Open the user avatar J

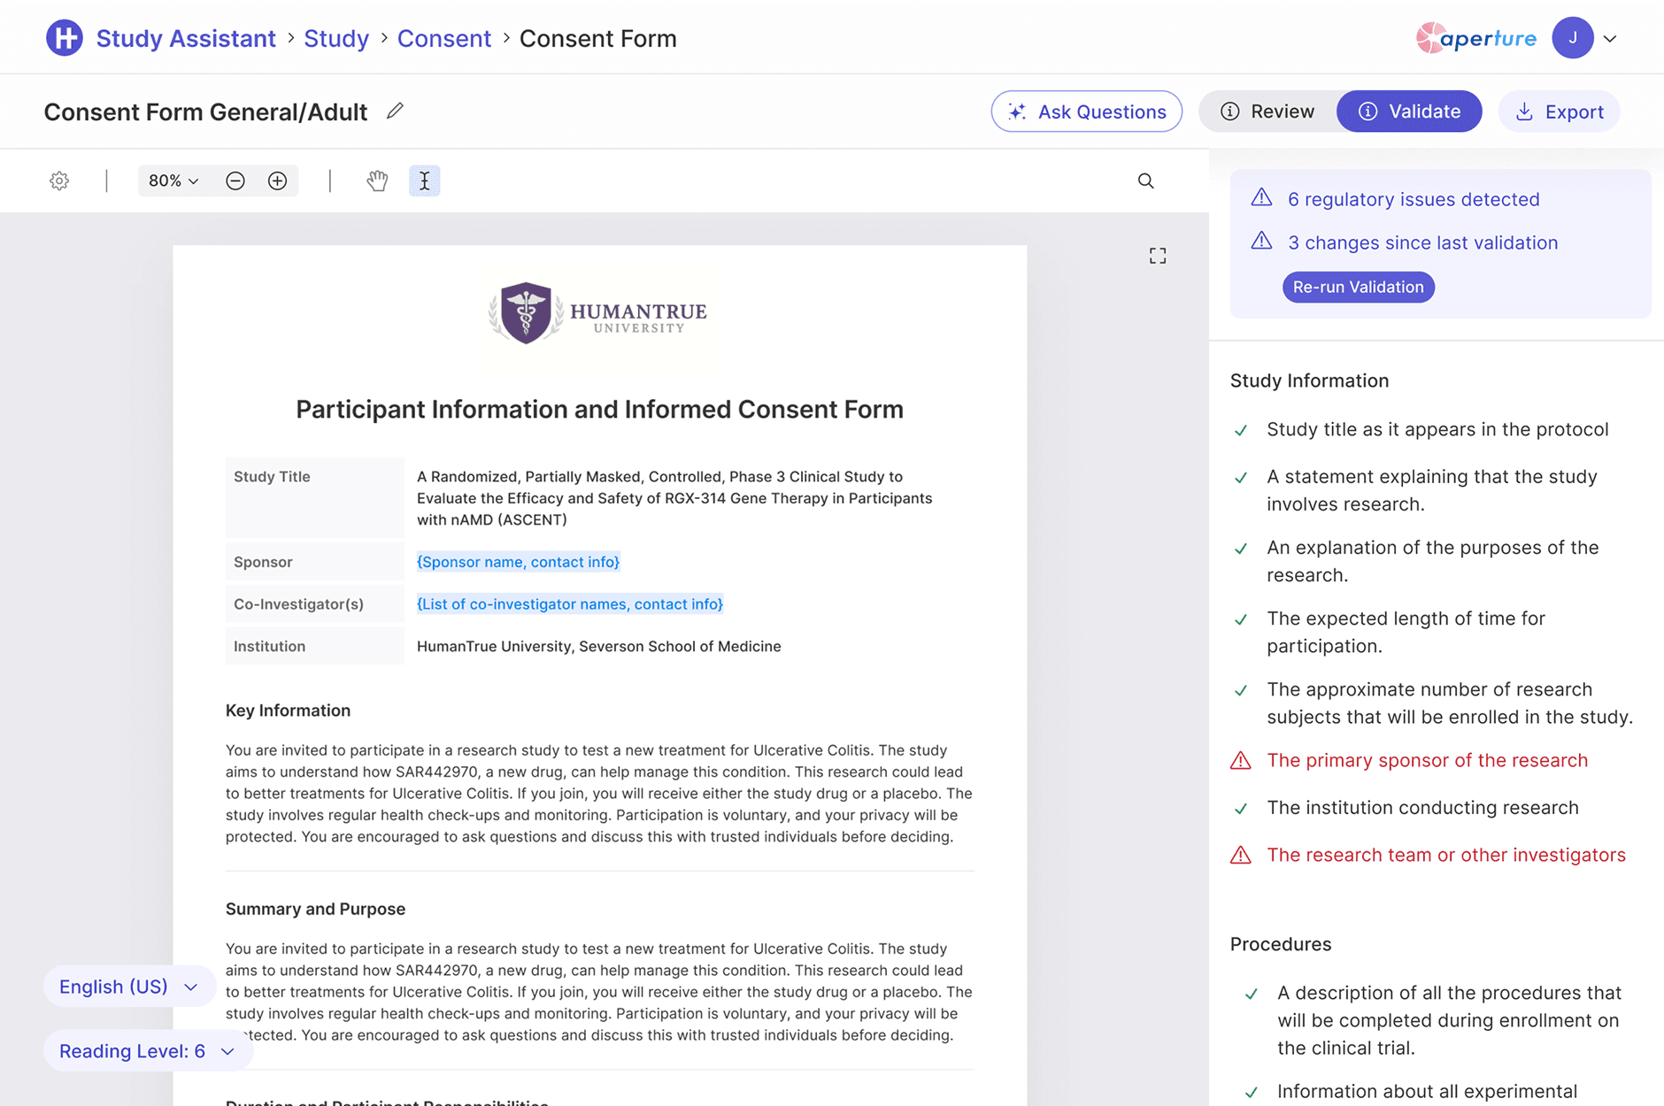(1573, 38)
